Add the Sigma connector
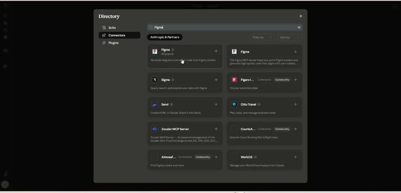 click(216, 80)
